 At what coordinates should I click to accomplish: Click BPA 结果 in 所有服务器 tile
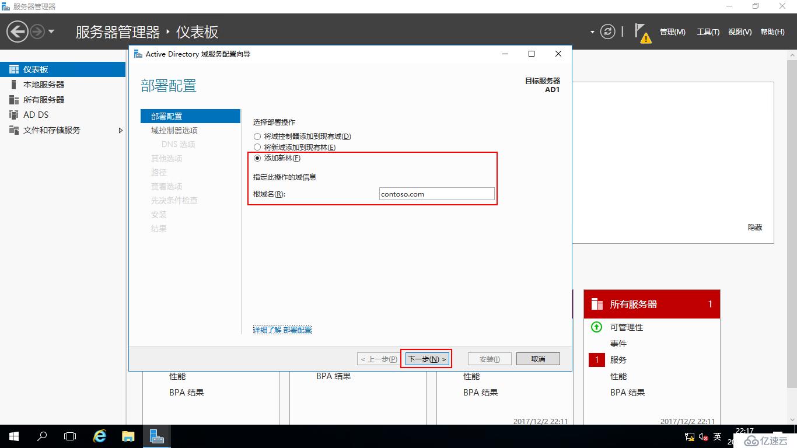pos(628,393)
